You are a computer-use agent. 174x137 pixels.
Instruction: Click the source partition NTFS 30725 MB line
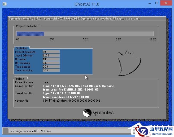click(x=78, y=86)
